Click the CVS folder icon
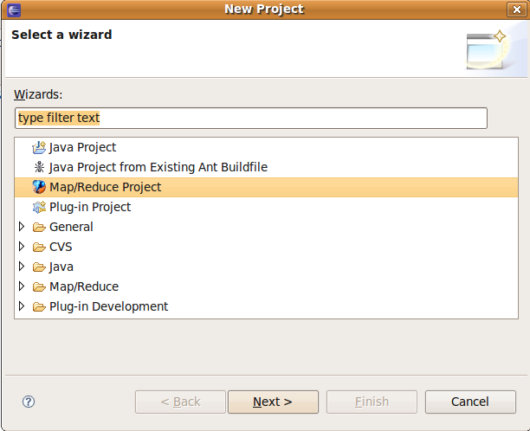530x431 pixels. coord(38,248)
